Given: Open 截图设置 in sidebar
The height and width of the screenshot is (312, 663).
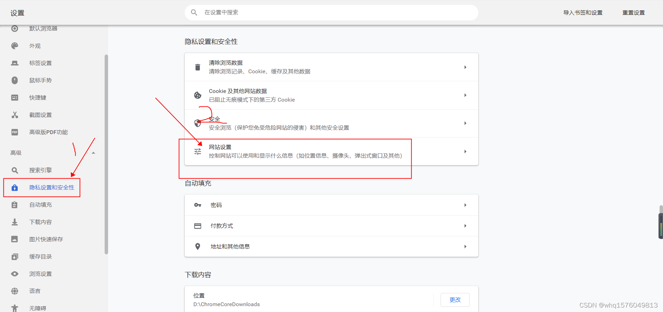Looking at the screenshot, I should 40,115.
